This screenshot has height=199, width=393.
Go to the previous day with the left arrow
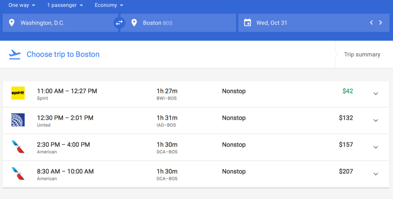click(x=372, y=22)
